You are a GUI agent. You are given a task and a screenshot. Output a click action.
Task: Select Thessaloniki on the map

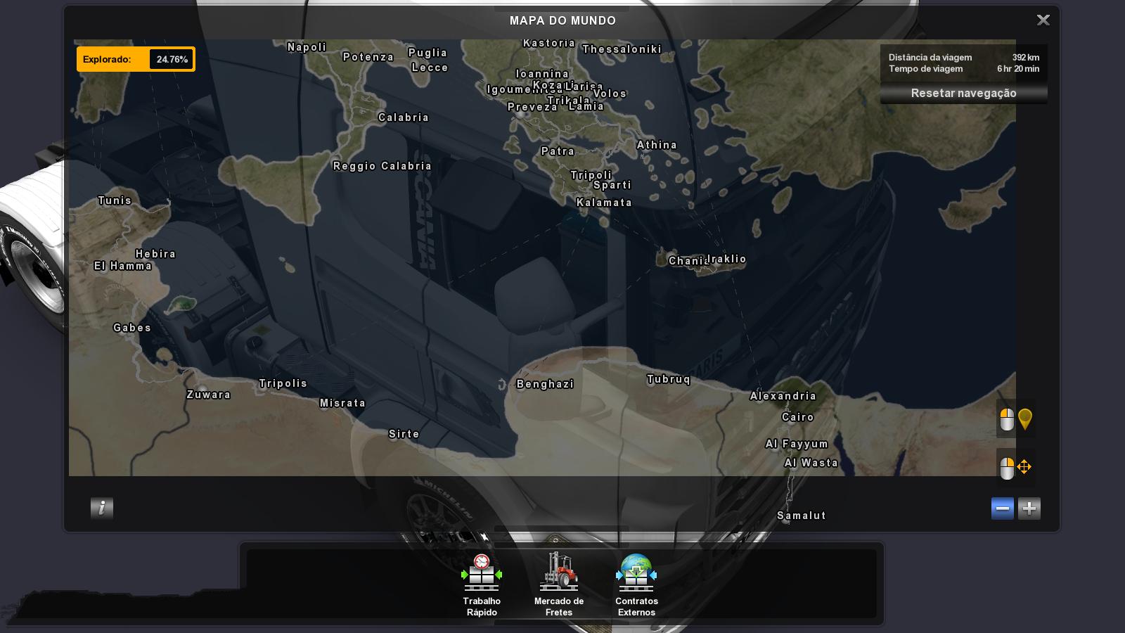pos(622,49)
